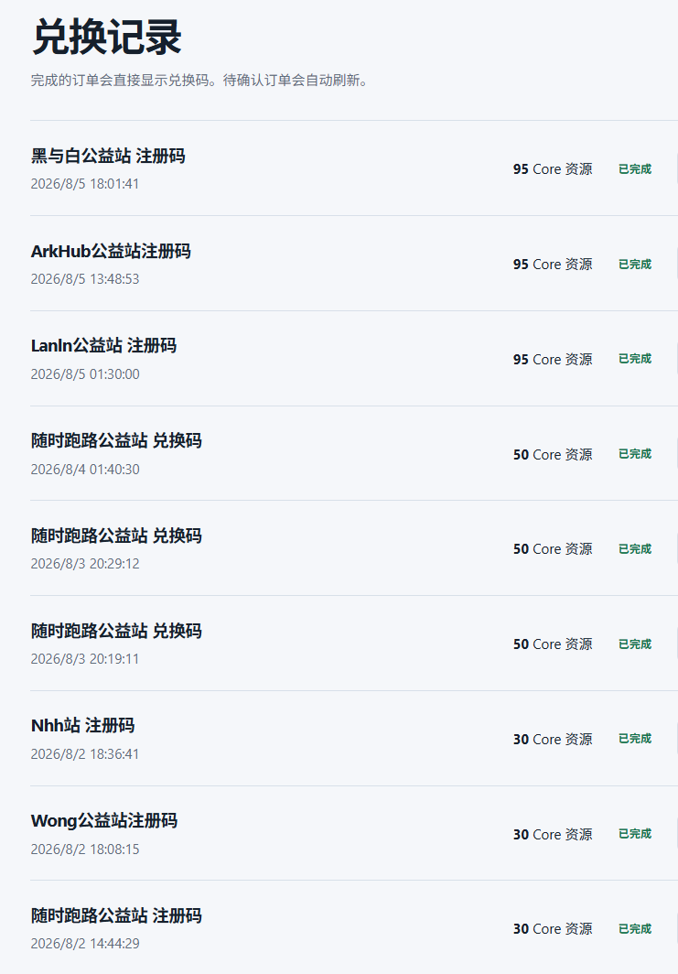This screenshot has width=678, height=974.
Task: Click 95 Core 资源 on the ArkHub row
Action: click(553, 264)
